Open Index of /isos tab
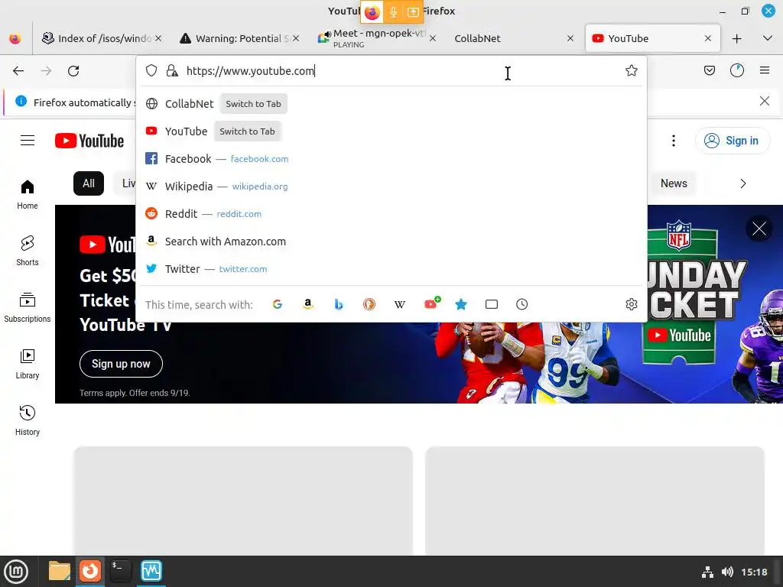This screenshot has height=587, width=783. pos(102,38)
